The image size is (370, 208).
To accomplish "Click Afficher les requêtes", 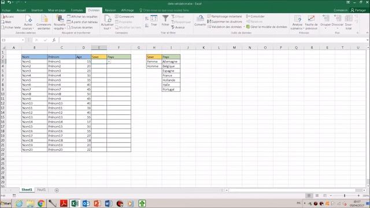I will click(x=82, y=17).
